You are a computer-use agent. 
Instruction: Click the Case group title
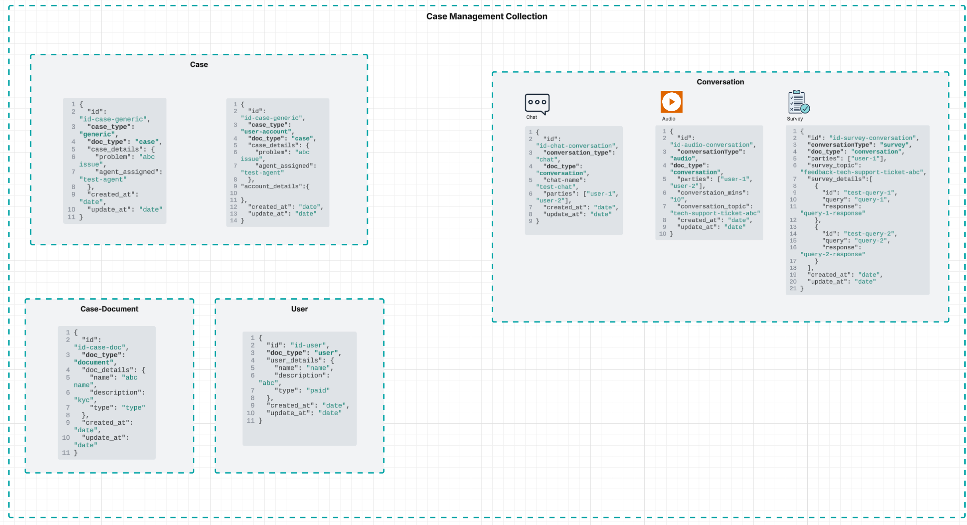[x=199, y=64]
